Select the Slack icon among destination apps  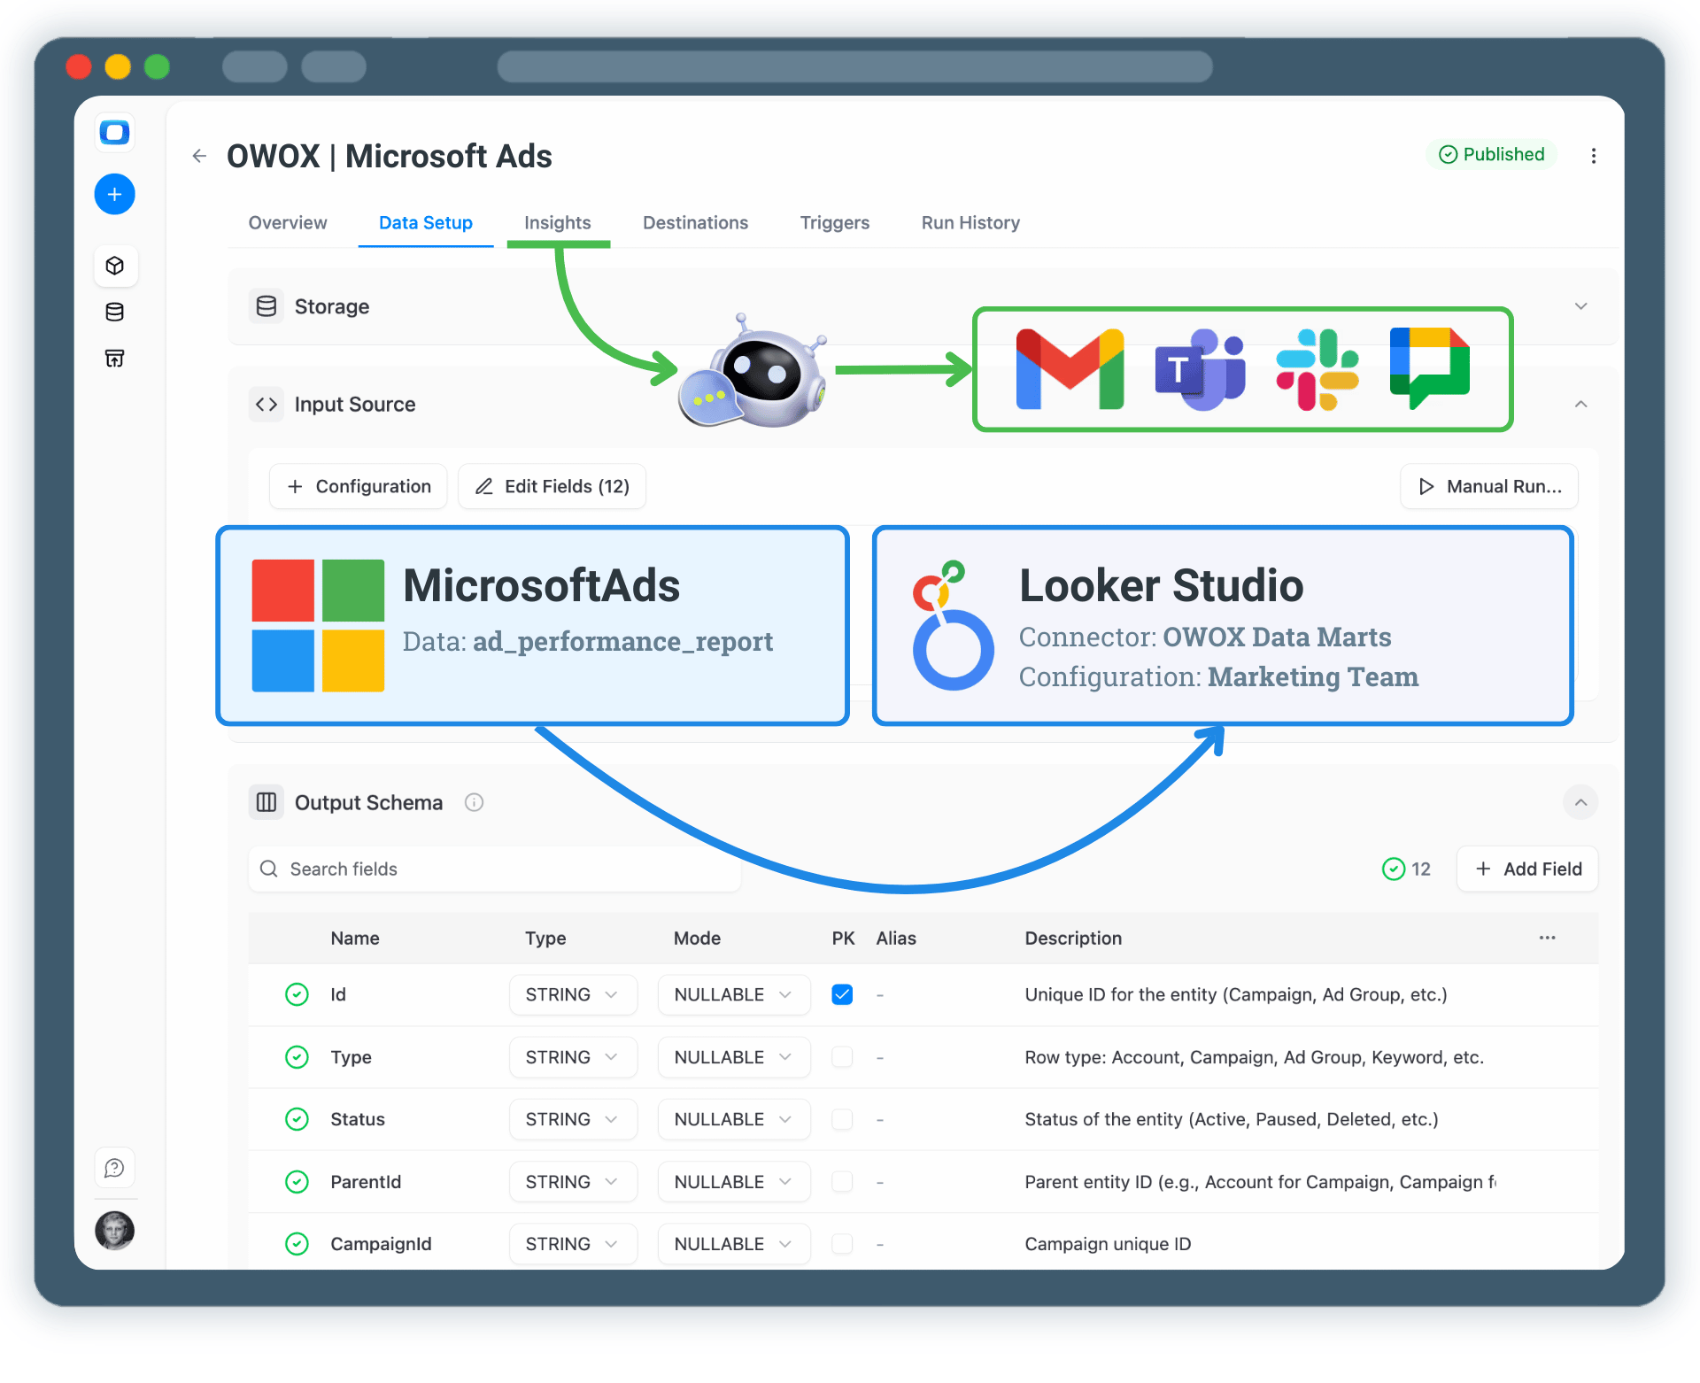point(1317,368)
